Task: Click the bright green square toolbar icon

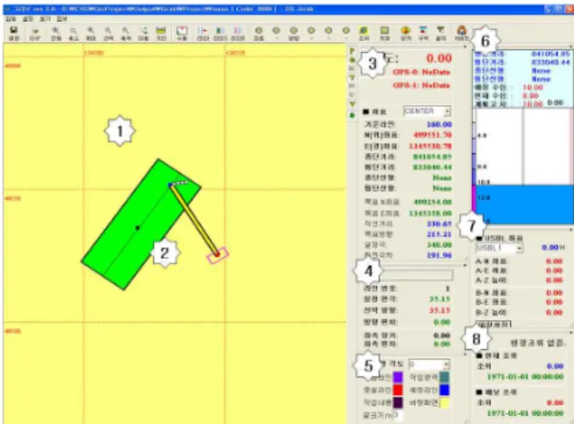Action: point(363,31)
